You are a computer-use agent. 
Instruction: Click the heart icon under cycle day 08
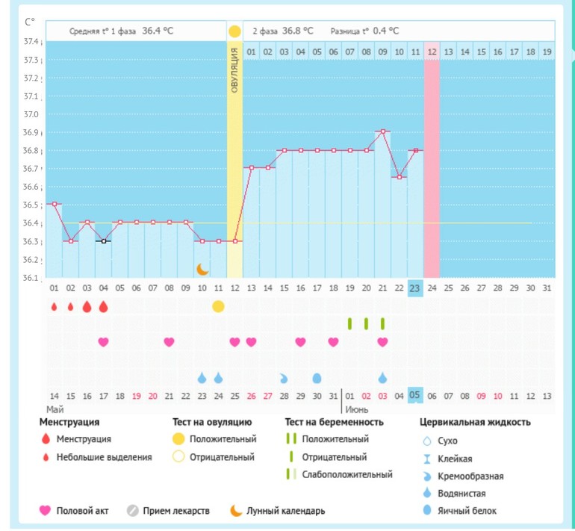(170, 342)
